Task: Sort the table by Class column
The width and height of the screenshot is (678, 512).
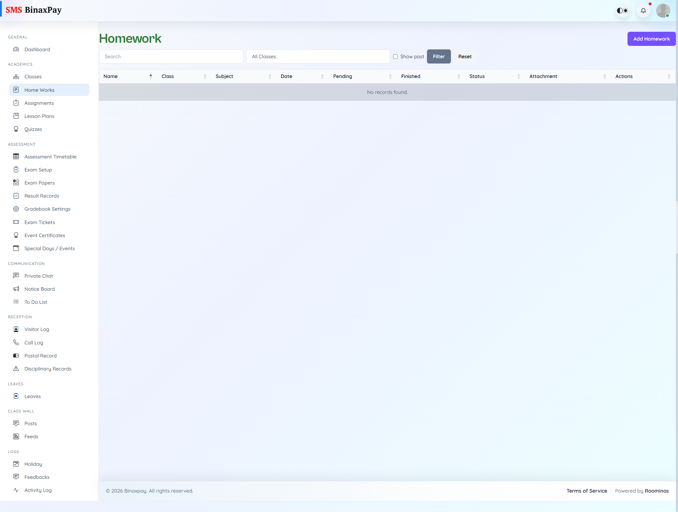Action: point(168,76)
